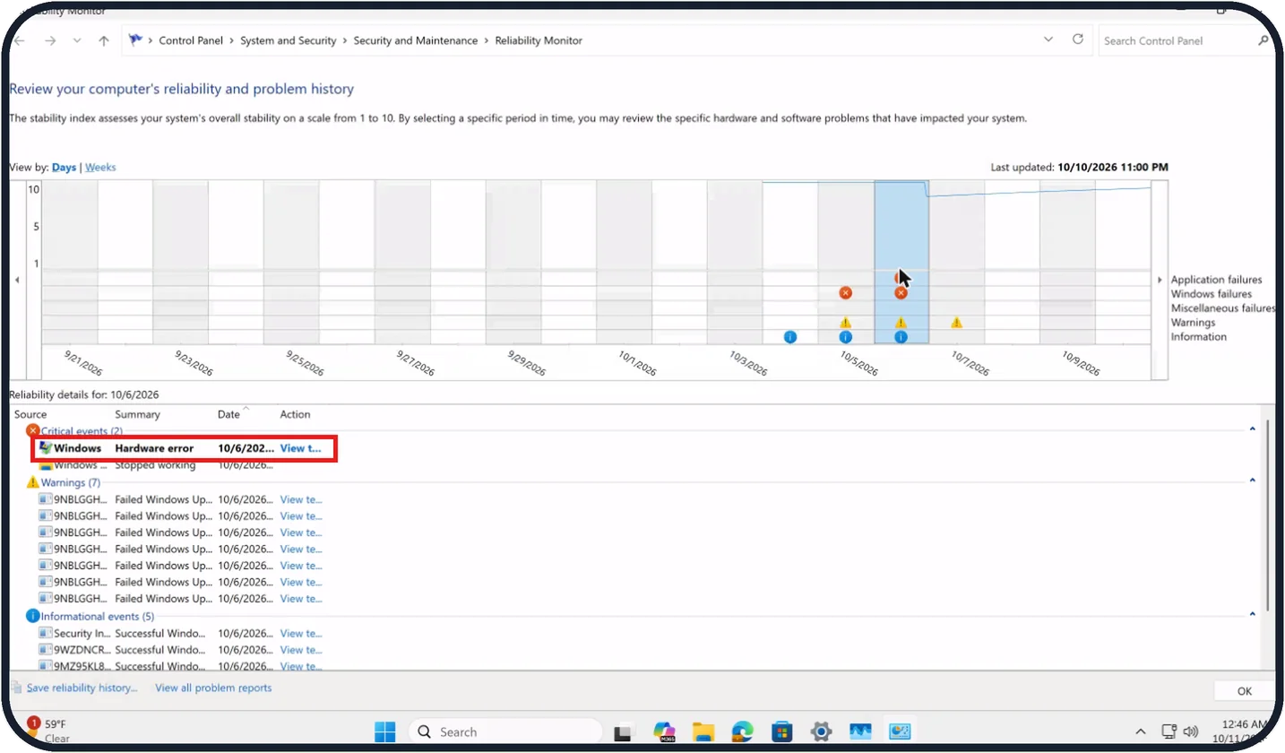Show hidden icons in system tray
This screenshot has width=1285, height=753.
[x=1141, y=731]
